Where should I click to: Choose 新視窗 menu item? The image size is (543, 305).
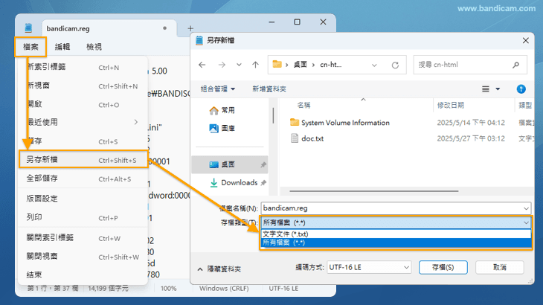pos(83,86)
